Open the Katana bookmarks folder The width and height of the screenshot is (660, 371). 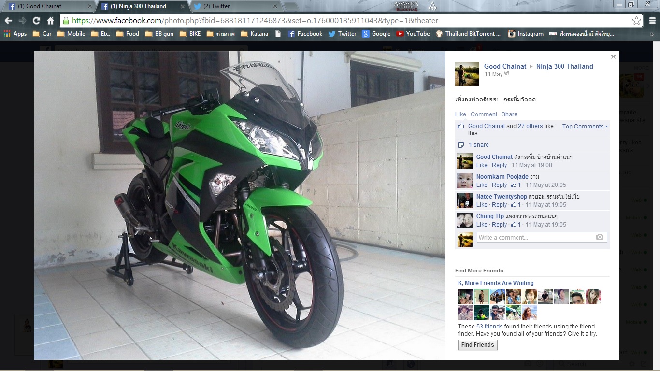click(255, 34)
